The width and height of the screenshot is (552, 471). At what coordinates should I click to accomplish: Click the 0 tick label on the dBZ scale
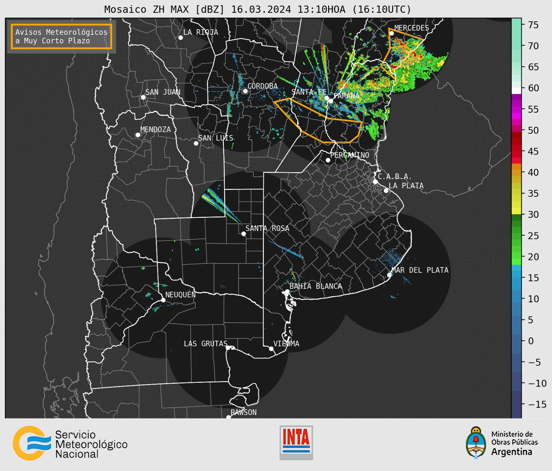(x=530, y=341)
